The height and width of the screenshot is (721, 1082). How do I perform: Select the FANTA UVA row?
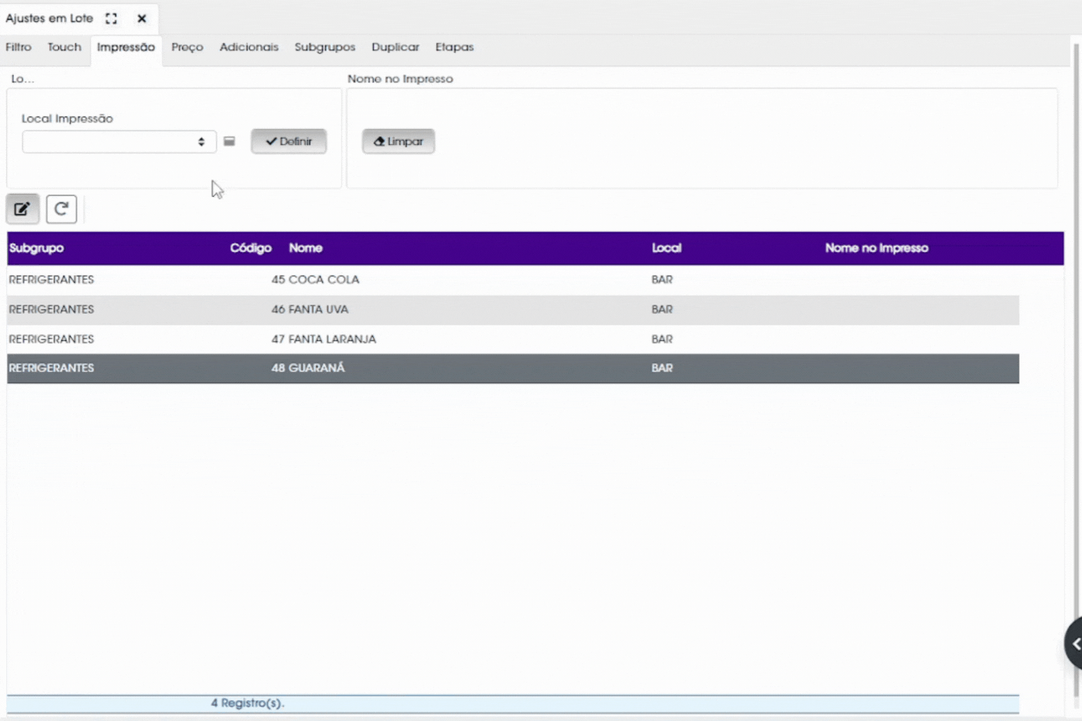(513, 309)
